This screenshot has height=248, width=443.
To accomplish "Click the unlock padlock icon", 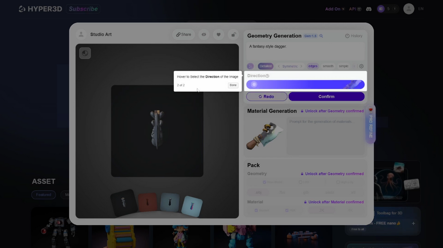I will 233,35.
